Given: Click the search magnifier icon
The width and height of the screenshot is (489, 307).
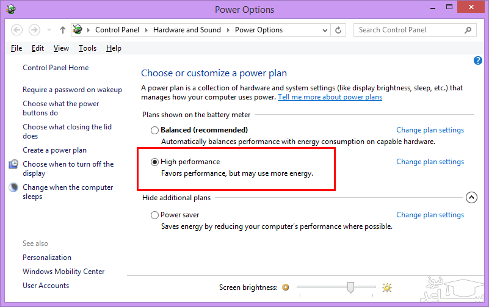Looking at the screenshot, I should point(468,30).
